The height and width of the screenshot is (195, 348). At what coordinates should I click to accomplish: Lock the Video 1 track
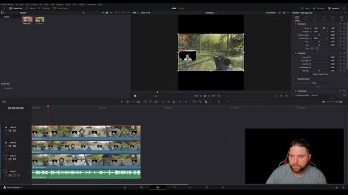pyautogui.click(x=6, y=159)
